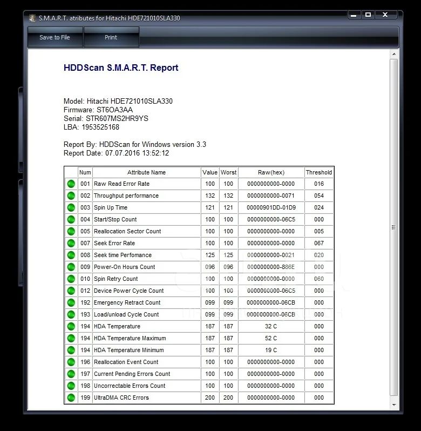421x431 pixels.
Task: Click the Report Date line
Action: 116,153
